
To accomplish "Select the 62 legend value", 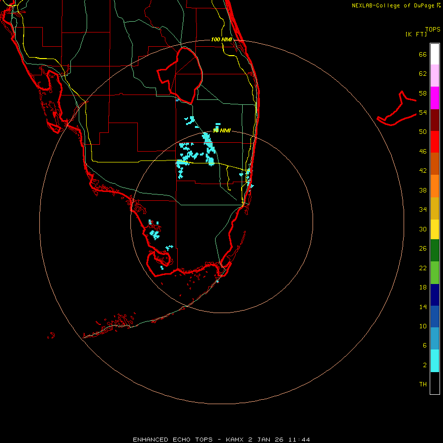I will [423, 74].
